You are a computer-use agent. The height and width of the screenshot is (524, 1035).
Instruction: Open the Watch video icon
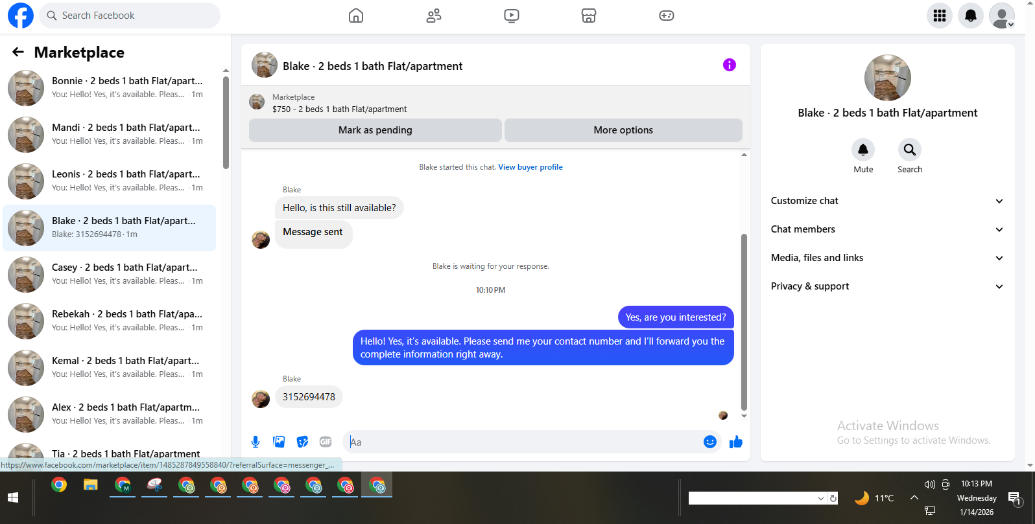(x=512, y=16)
